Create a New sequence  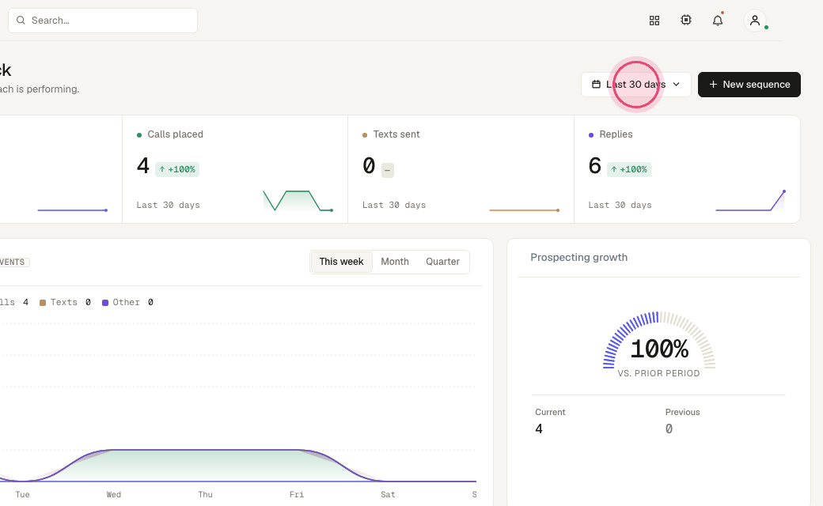click(749, 85)
